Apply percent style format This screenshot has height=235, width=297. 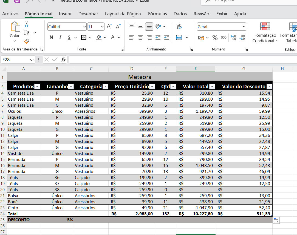(215, 38)
